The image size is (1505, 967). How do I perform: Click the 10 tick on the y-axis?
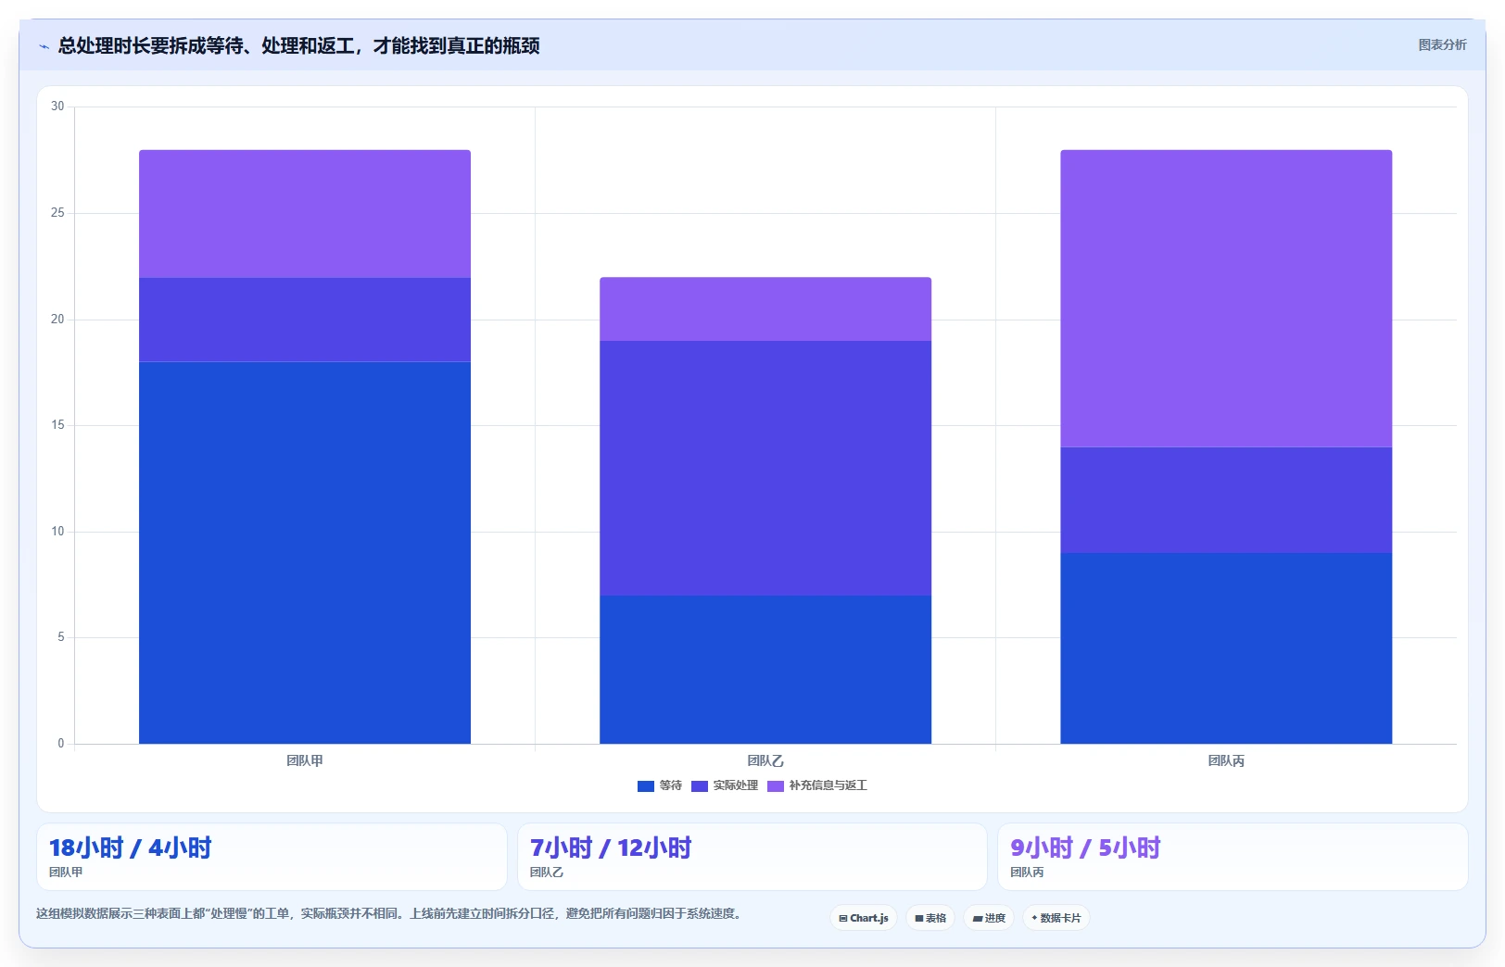click(57, 532)
